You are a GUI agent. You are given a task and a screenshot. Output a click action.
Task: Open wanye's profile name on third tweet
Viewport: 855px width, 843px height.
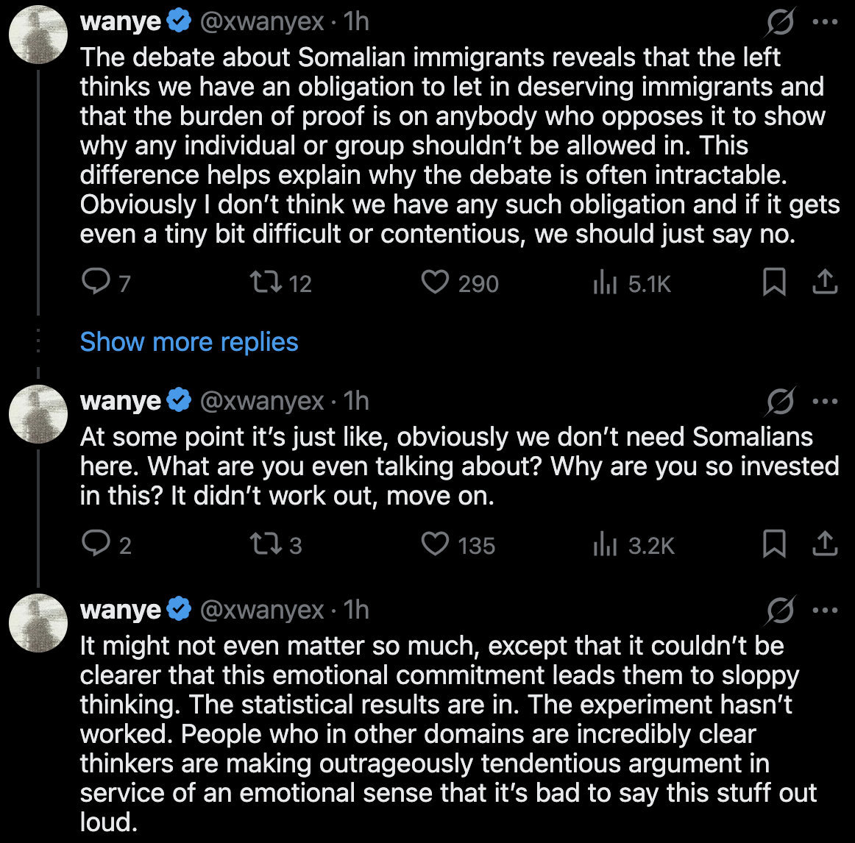pyautogui.click(x=121, y=611)
